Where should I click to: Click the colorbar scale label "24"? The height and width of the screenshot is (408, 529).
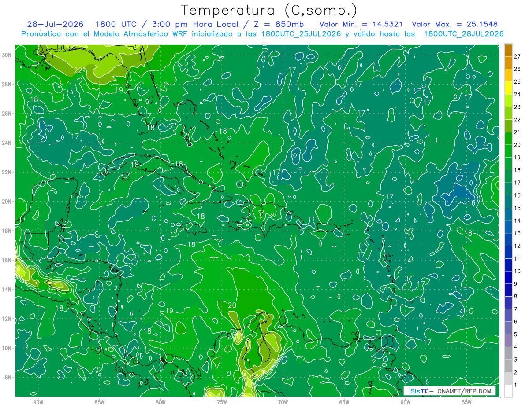point(518,94)
